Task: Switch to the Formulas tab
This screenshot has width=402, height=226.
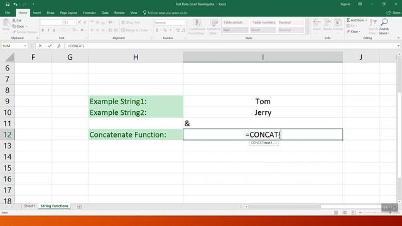Action: (89, 13)
